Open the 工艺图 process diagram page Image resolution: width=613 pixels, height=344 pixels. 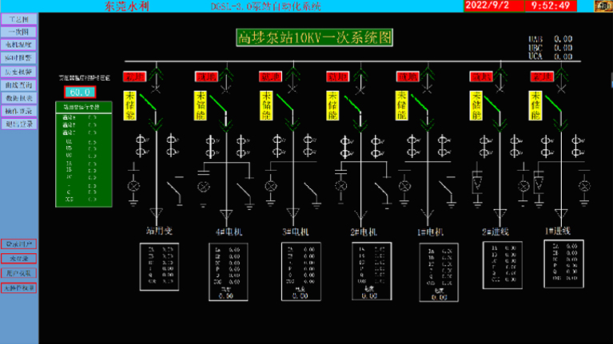pos(19,18)
